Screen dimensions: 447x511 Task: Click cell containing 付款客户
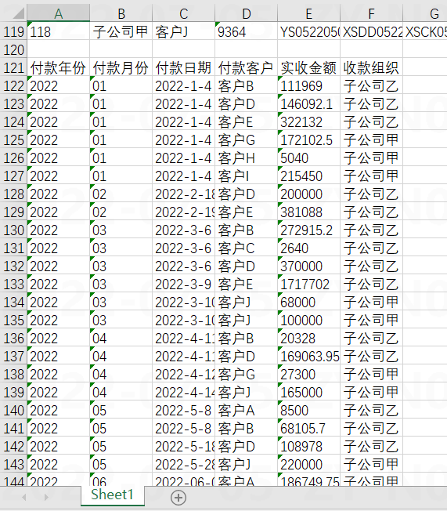246,67
